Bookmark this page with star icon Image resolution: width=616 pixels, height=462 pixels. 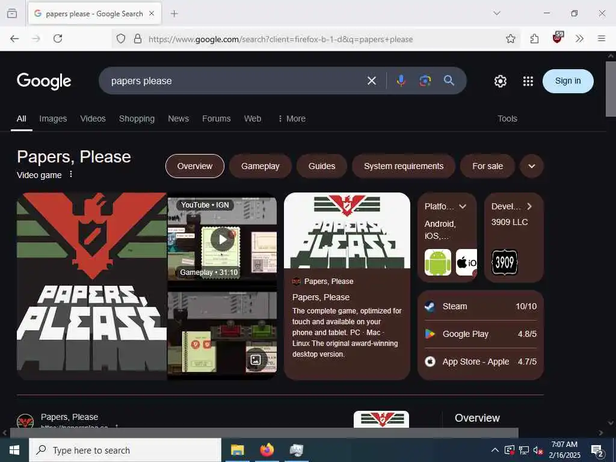click(x=510, y=38)
